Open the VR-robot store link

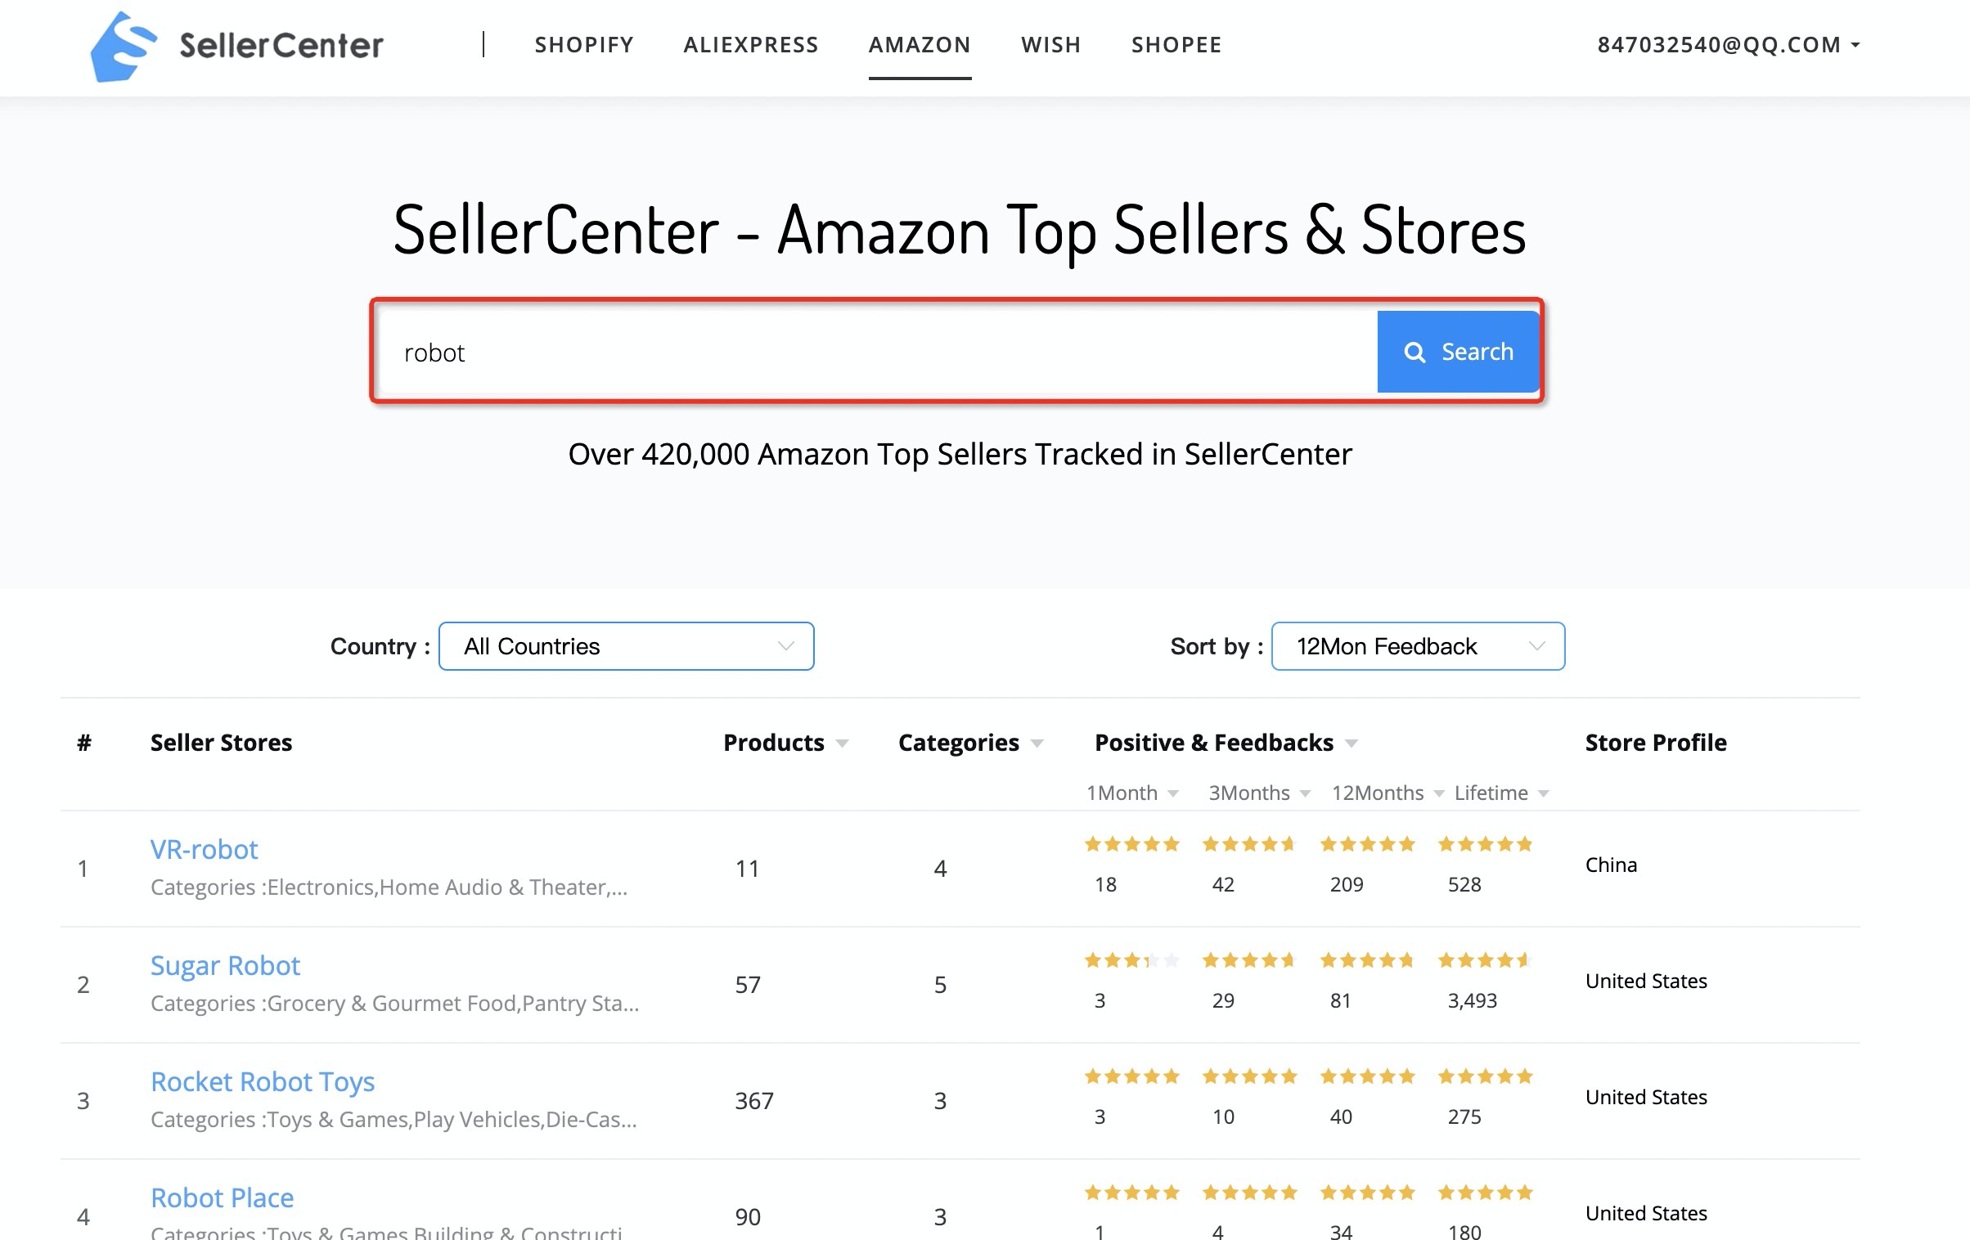tap(204, 849)
